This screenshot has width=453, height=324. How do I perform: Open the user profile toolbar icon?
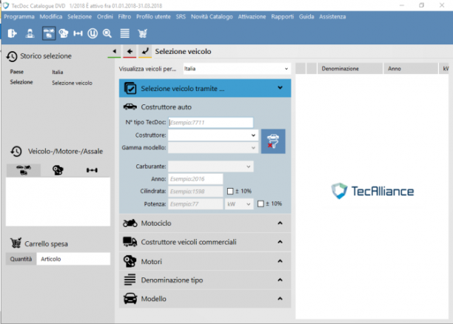pyautogui.click(x=30, y=33)
